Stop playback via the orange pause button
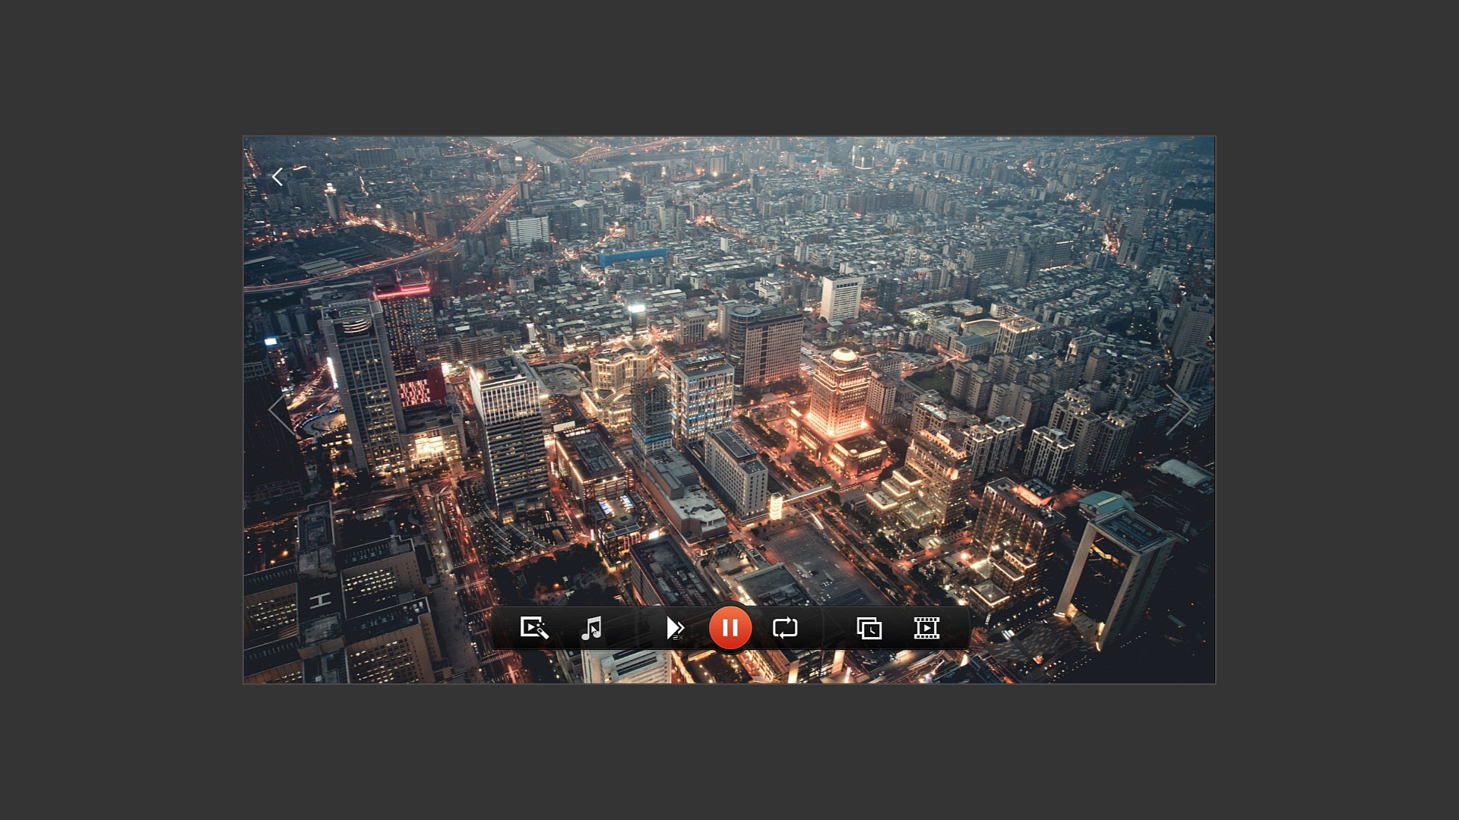1459x820 pixels. coord(729,628)
